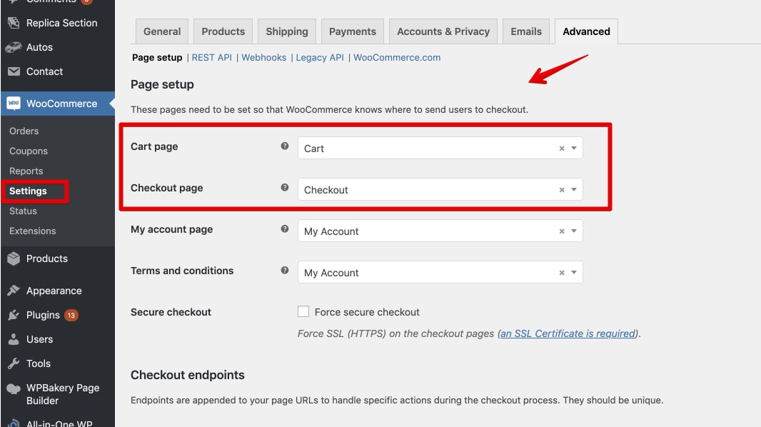Viewport: 761px width, 427px height.
Task: Select the Advanced tab
Action: 586,31
